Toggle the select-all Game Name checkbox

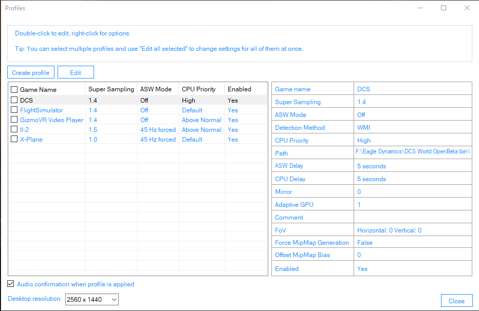coord(14,89)
